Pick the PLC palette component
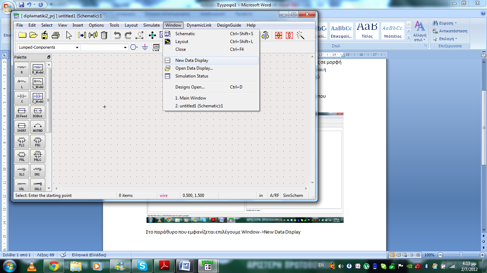 click(x=22, y=141)
